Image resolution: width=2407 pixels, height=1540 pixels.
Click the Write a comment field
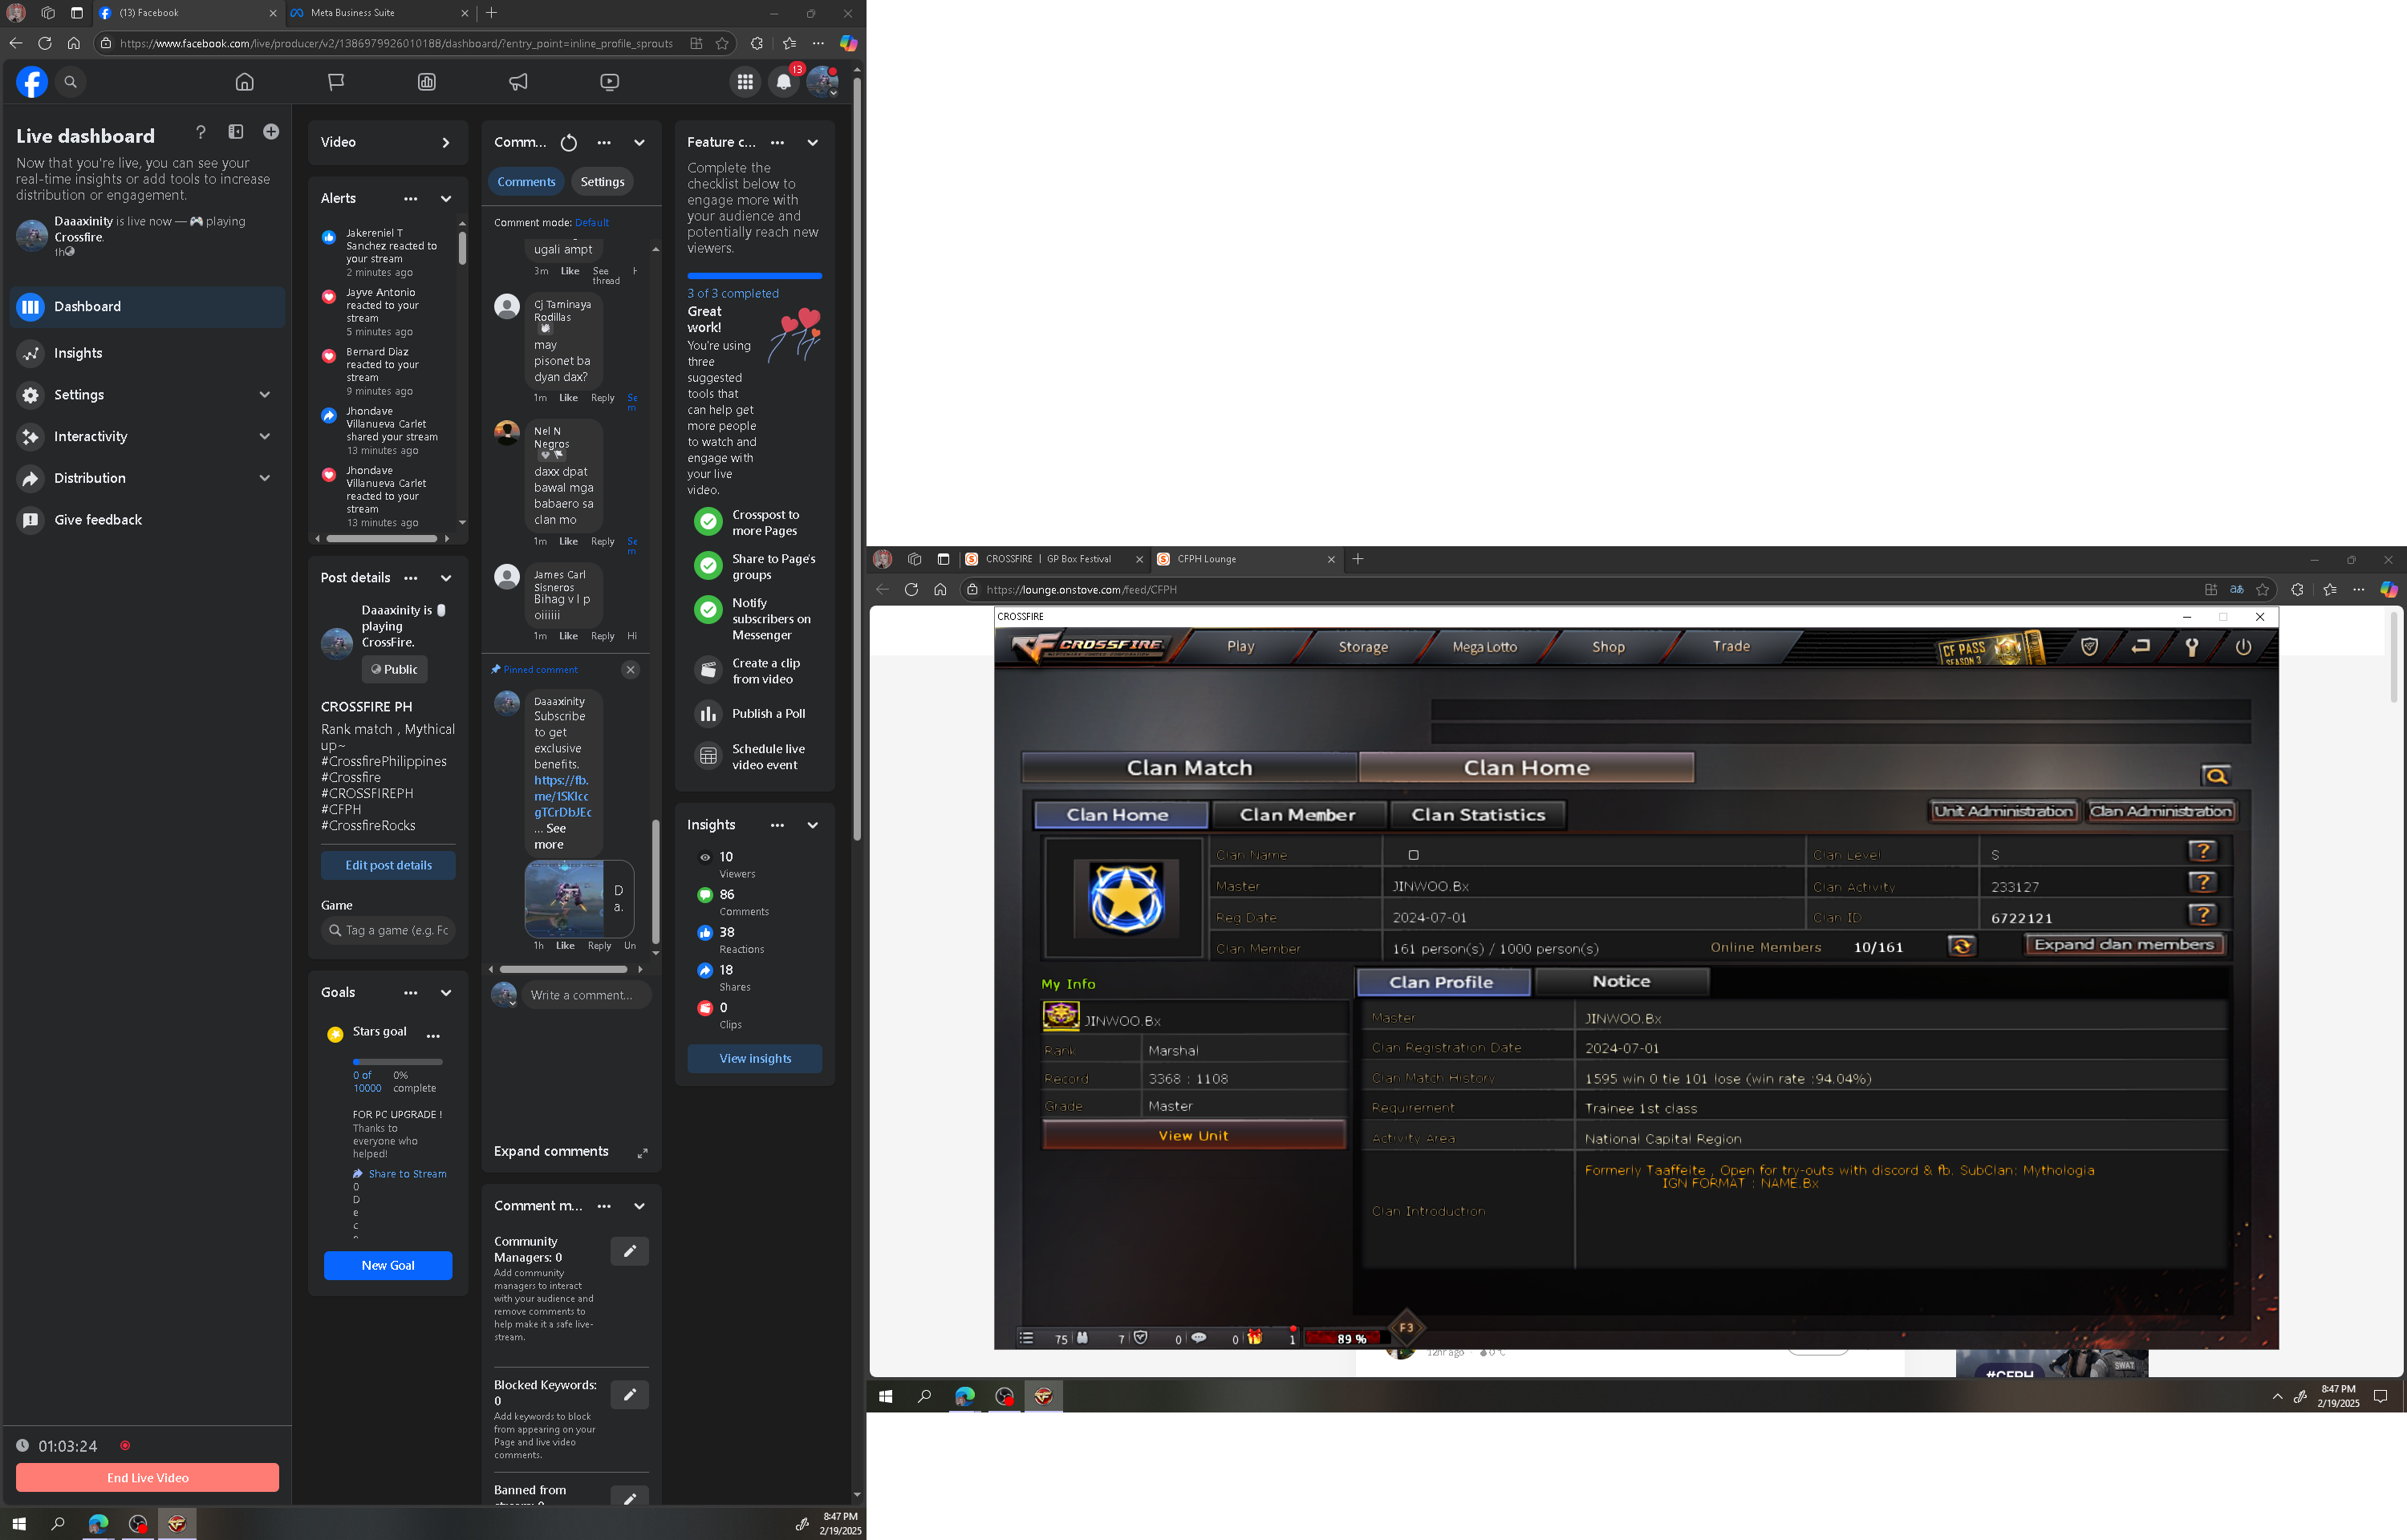586,996
